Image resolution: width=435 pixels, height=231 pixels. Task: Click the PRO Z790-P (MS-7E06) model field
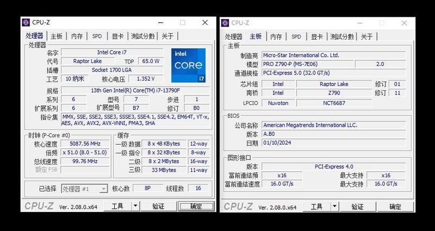308,64
